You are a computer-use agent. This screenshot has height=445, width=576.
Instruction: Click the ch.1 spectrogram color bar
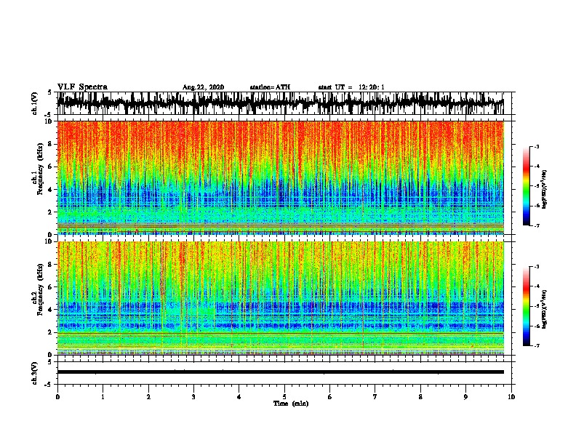(527, 186)
